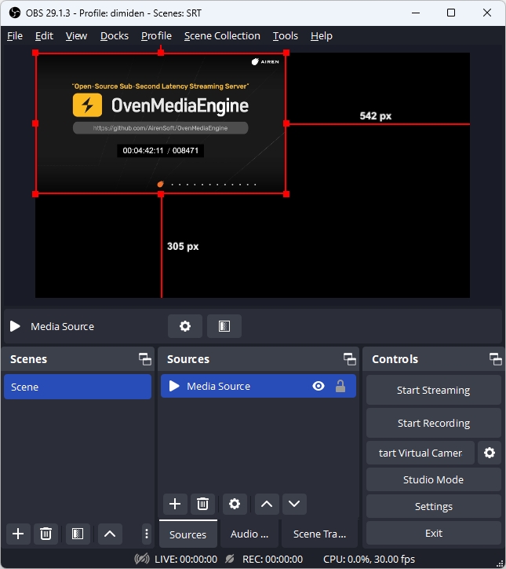This screenshot has width=506, height=569.
Task: Click OBS logo in title bar
Action: click(15, 13)
